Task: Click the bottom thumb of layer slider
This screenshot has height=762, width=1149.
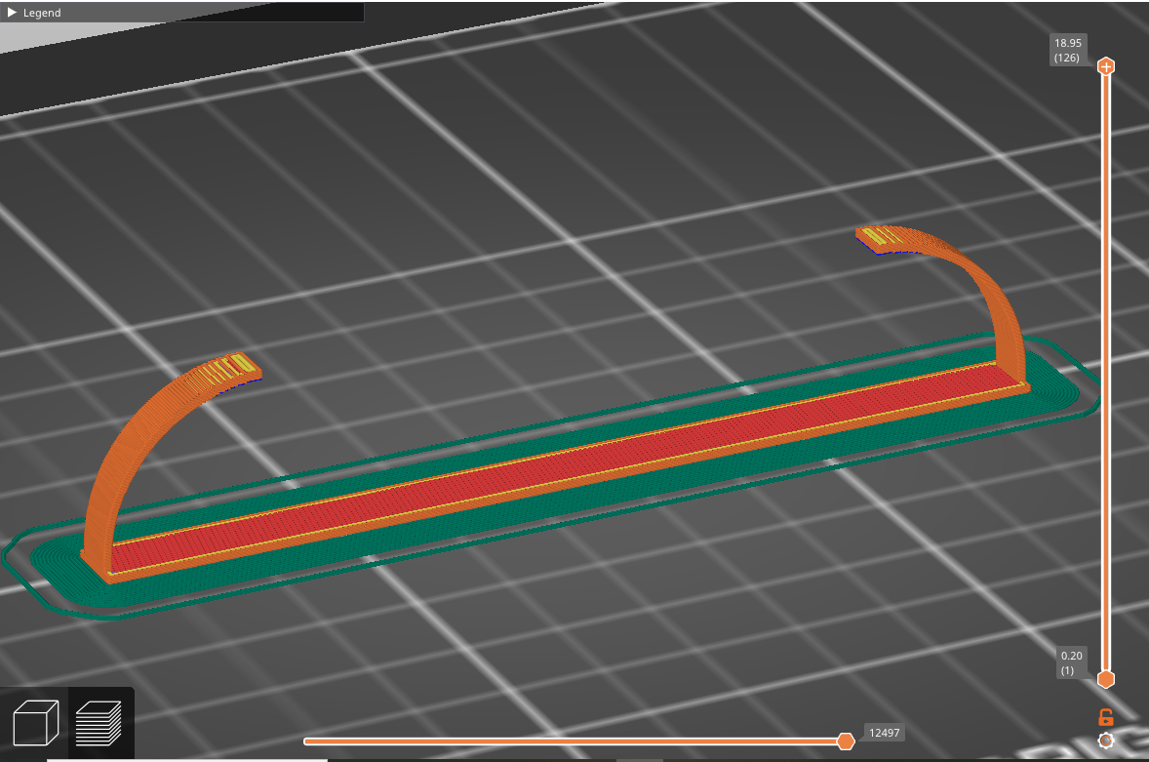Action: tap(1105, 679)
